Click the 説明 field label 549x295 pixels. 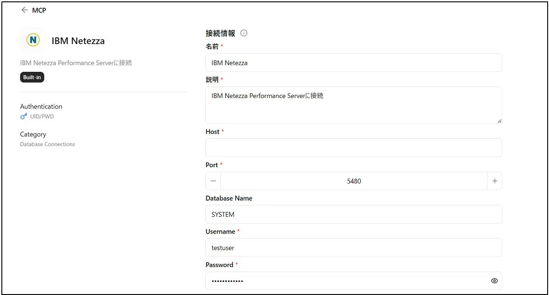[212, 80]
